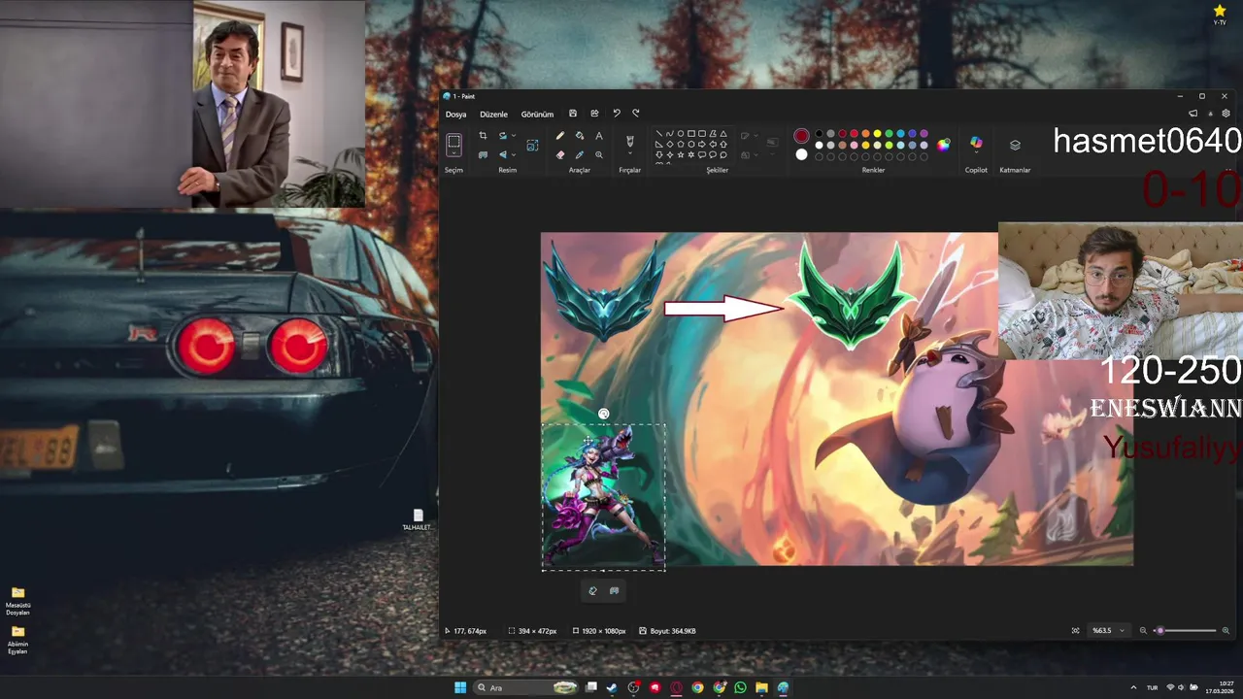
Task: Click background remove icon on floating selection toolbar
Action: coord(614,590)
